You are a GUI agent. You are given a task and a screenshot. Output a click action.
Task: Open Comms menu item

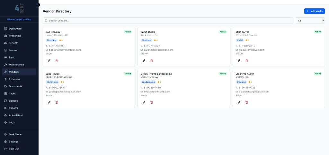(19, 101)
